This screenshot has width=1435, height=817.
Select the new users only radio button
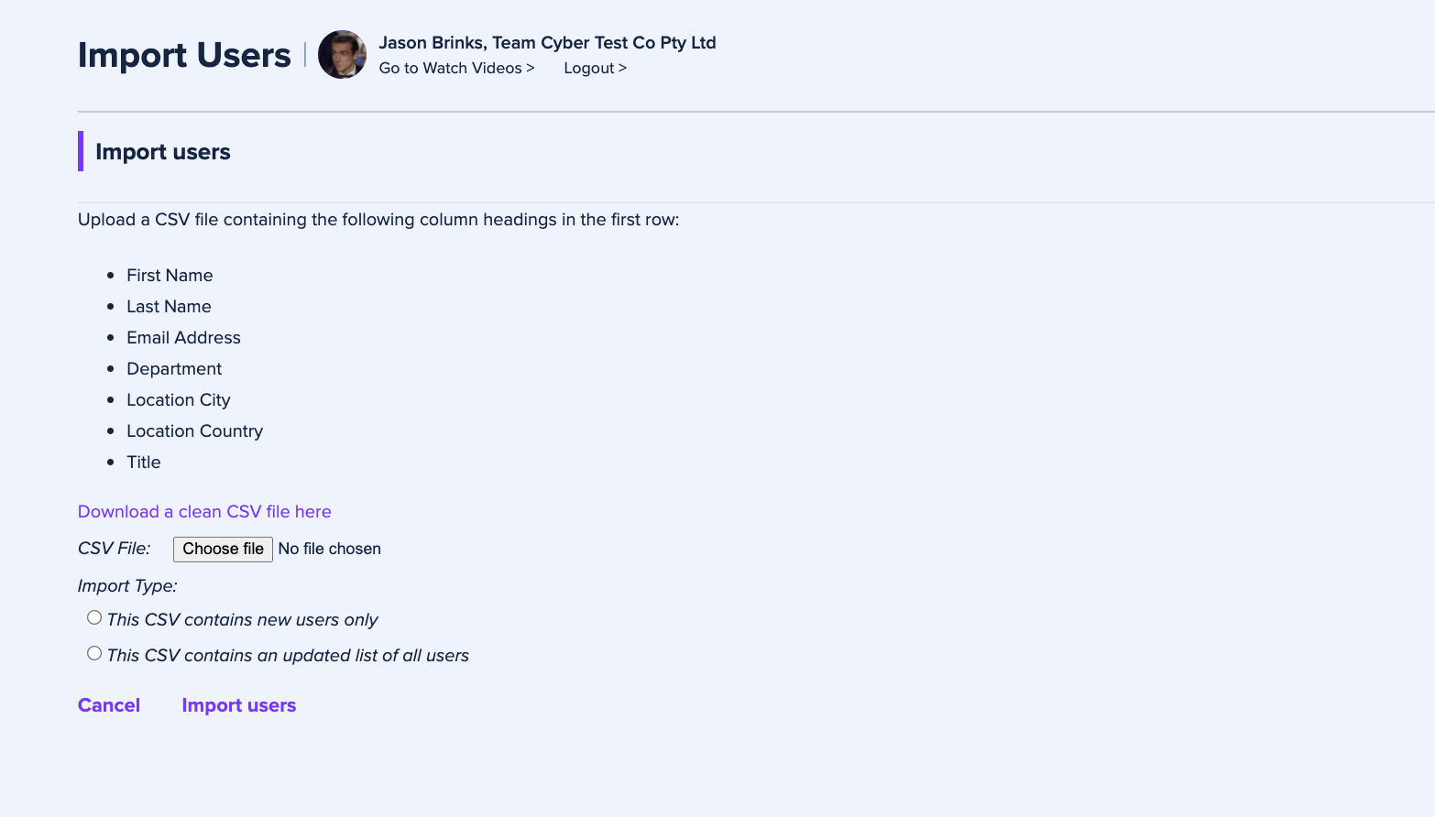(x=94, y=617)
